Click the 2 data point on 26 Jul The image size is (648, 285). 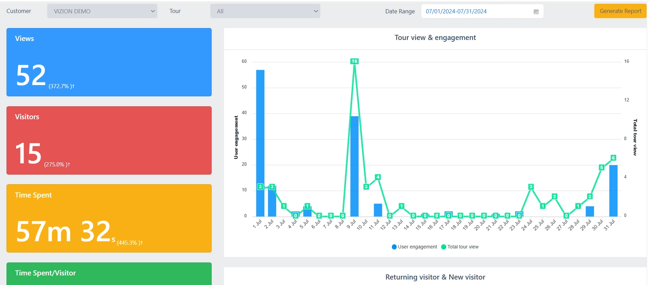coord(555,196)
